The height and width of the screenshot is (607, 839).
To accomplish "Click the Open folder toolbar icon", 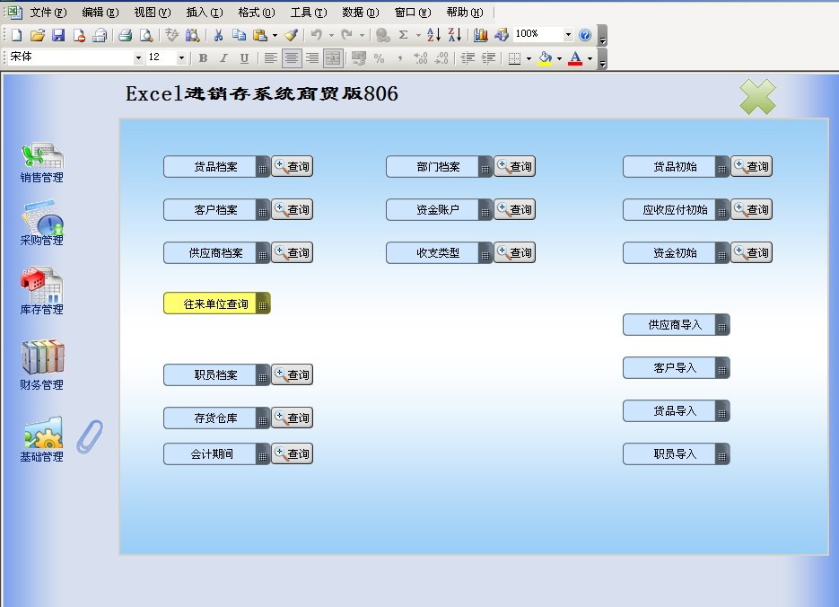I will [x=38, y=35].
